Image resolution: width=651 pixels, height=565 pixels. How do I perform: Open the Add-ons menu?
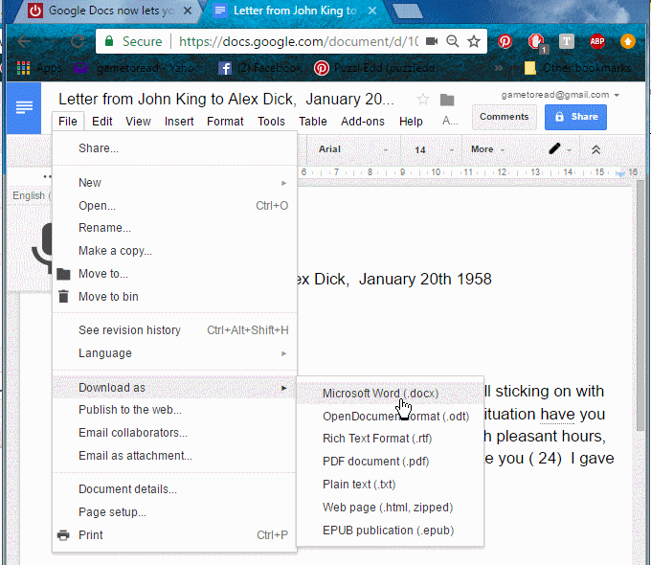(363, 122)
